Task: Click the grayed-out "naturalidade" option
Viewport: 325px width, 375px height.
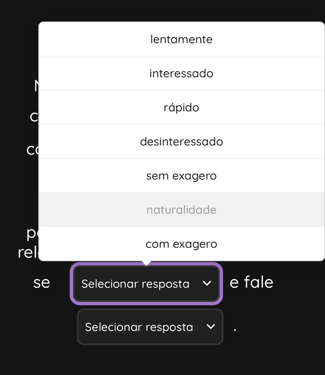Action: pyautogui.click(x=181, y=210)
